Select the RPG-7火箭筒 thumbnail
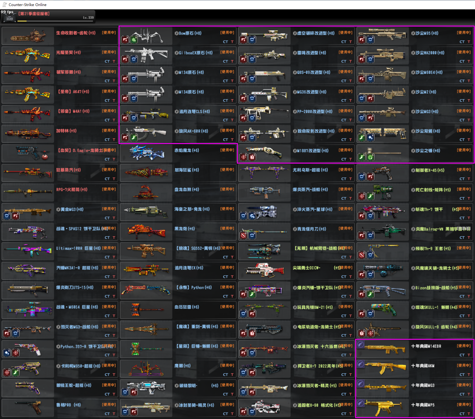This screenshot has width=475, height=419. click(28, 192)
